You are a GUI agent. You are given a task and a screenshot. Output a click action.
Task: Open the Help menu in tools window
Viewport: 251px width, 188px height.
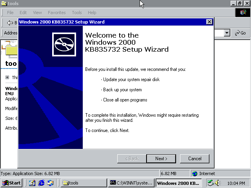coord(92,13)
